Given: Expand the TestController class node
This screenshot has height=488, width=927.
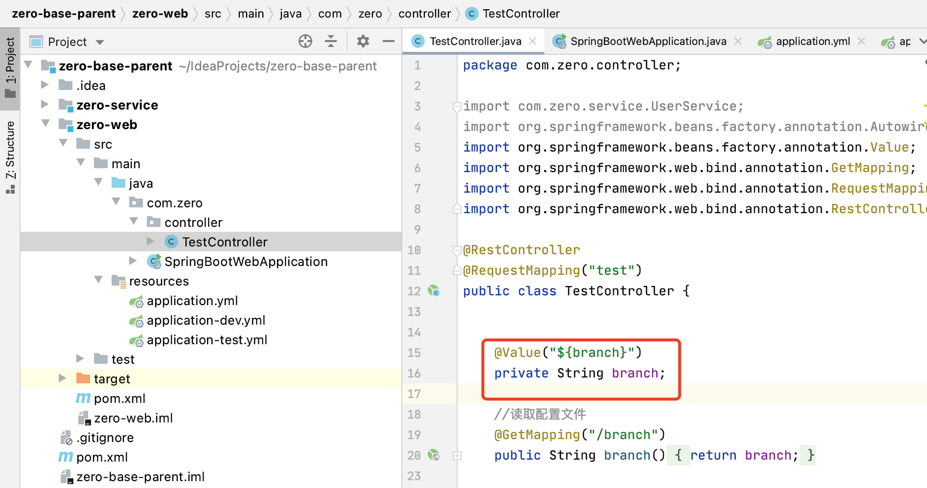Looking at the screenshot, I should [151, 241].
